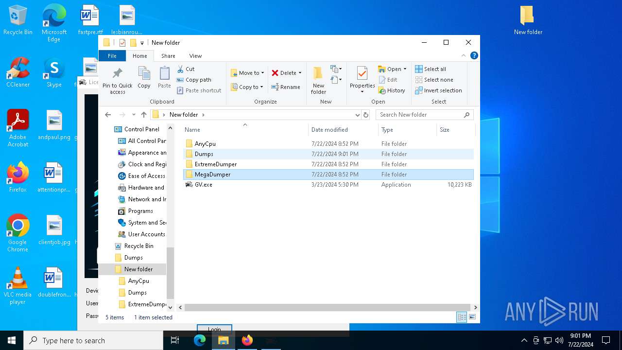The width and height of the screenshot is (622, 350).
Task: Click Select none
Action: pyautogui.click(x=434, y=80)
